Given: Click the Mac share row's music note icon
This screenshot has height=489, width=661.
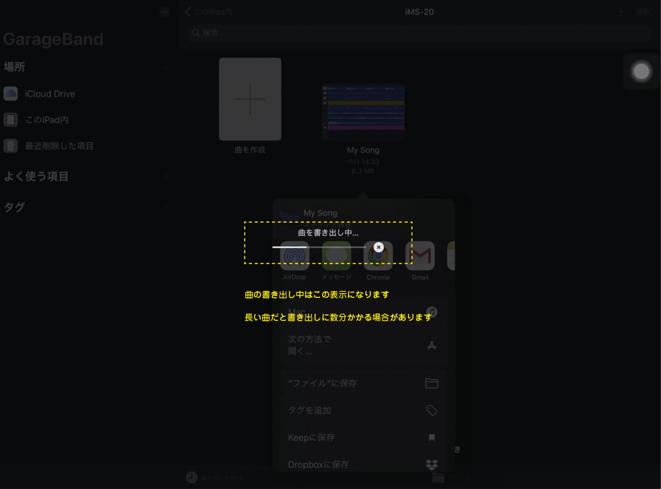Looking at the screenshot, I should (x=432, y=313).
